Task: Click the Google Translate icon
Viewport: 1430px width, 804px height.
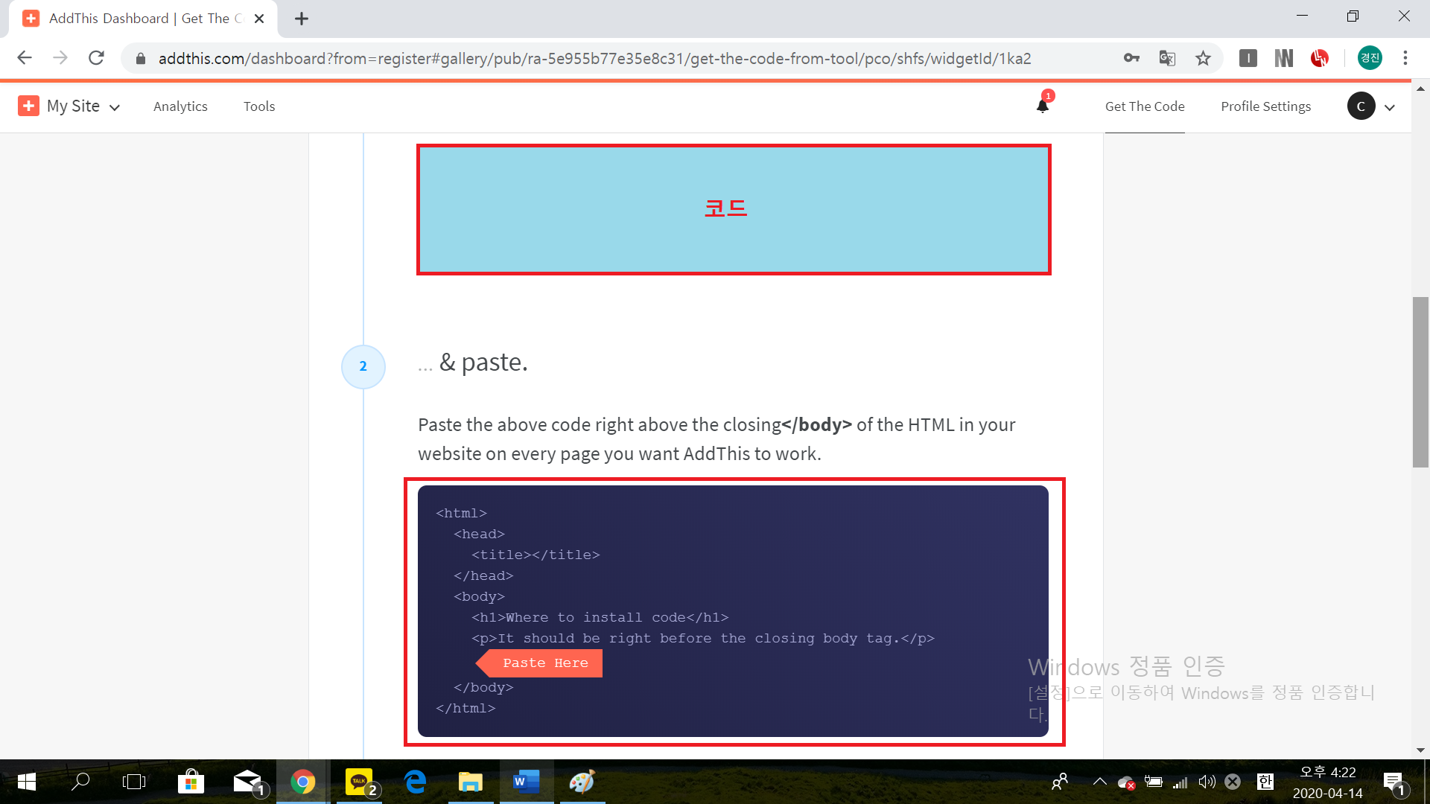Action: click(1167, 58)
